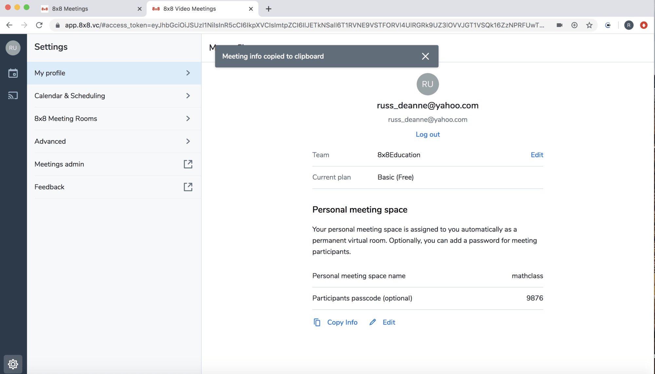Click the settings gear icon

pos(13,364)
